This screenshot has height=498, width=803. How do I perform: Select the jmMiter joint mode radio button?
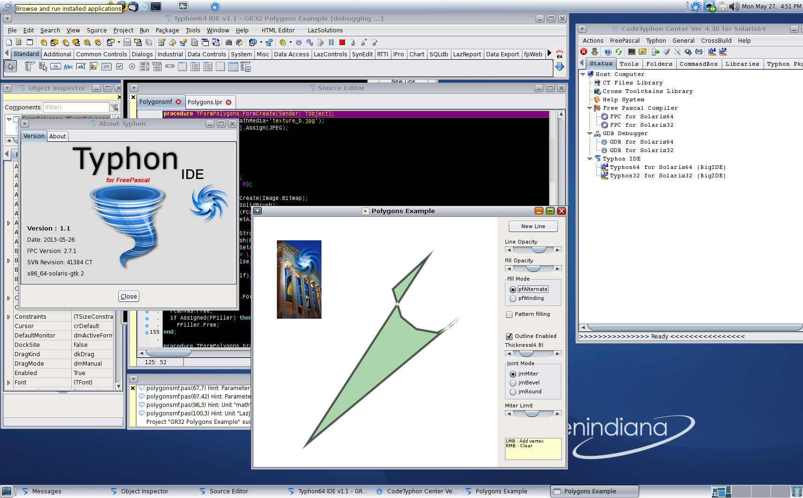512,374
